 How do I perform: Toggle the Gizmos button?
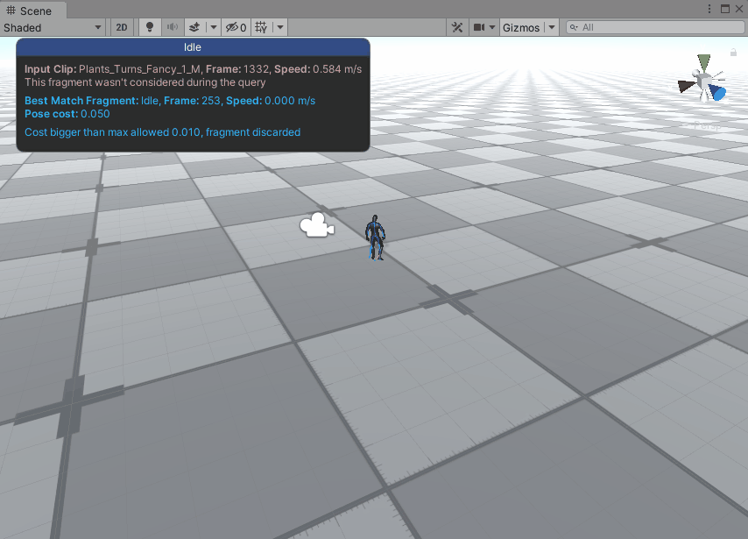point(521,28)
